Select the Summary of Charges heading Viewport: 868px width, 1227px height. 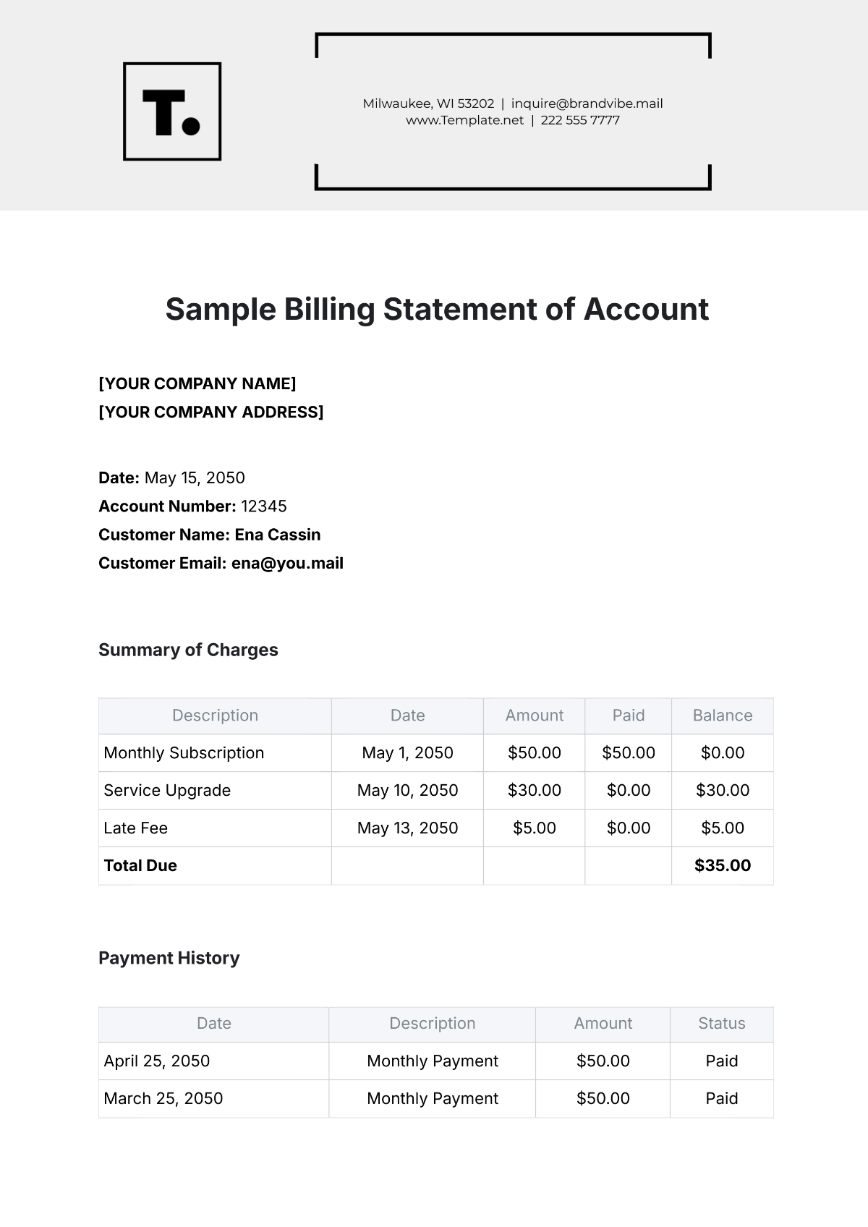point(188,650)
